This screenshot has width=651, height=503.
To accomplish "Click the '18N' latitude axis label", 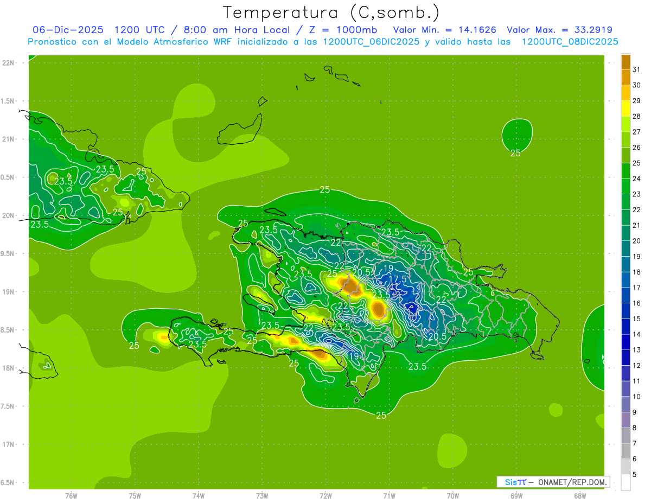I will coord(9,368).
